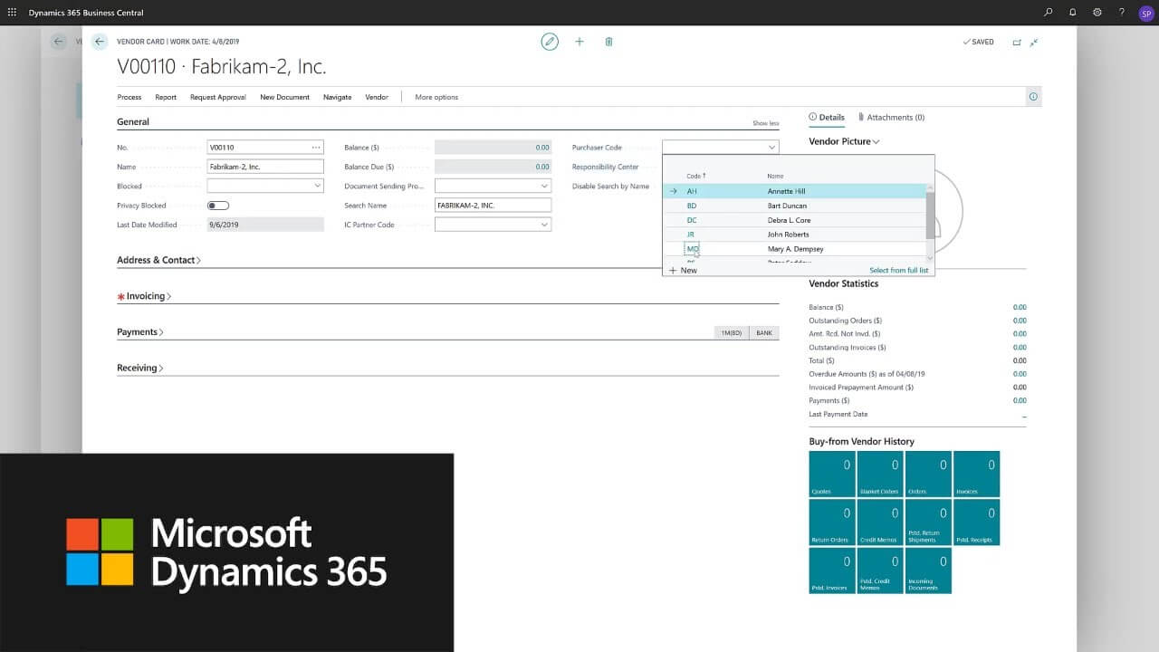Open the Return Orders tile
The width and height of the screenshot is (1159, 652).
pyautogui.click(x=832, y=523)
